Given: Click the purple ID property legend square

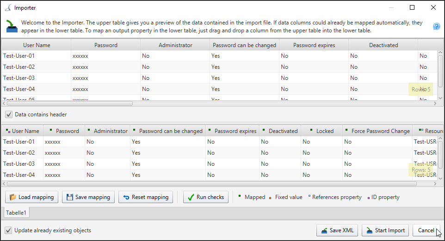Looking at the screenshot, I should point(369,198).
